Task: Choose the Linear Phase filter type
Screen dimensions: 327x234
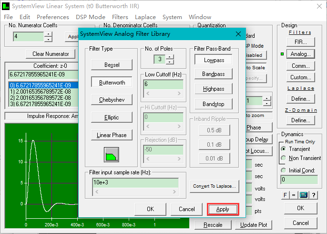Action: [x=112, y=135]
